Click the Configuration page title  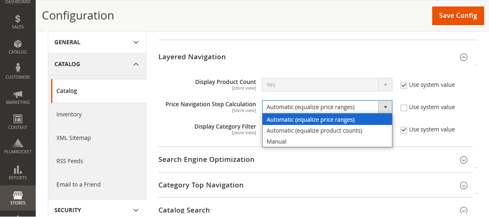coord(78,15)
